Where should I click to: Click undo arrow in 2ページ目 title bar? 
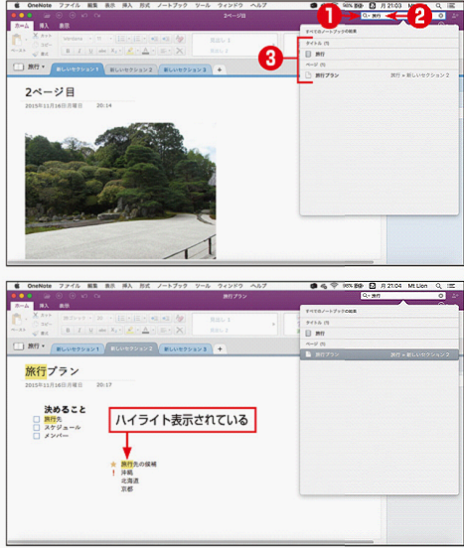point(83,15)
